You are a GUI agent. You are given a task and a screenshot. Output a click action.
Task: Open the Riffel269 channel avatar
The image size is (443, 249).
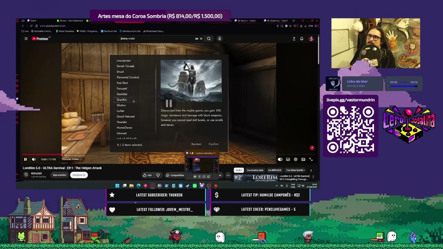point(26,175)
